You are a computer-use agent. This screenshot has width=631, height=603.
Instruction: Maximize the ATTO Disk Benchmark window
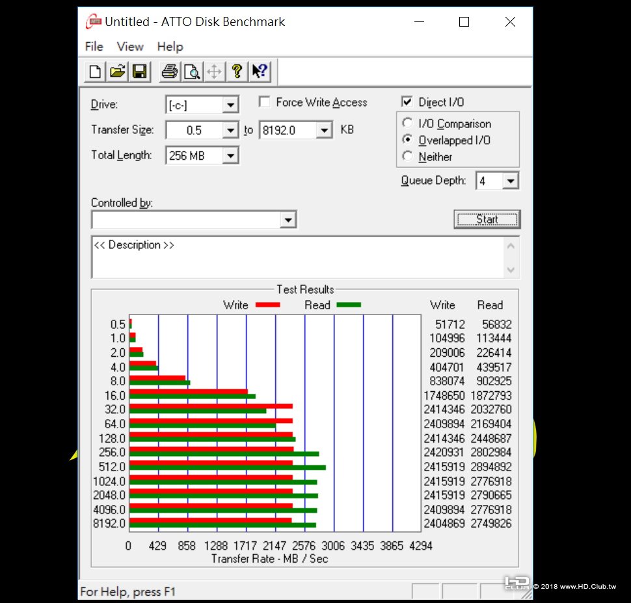(464, 21)
